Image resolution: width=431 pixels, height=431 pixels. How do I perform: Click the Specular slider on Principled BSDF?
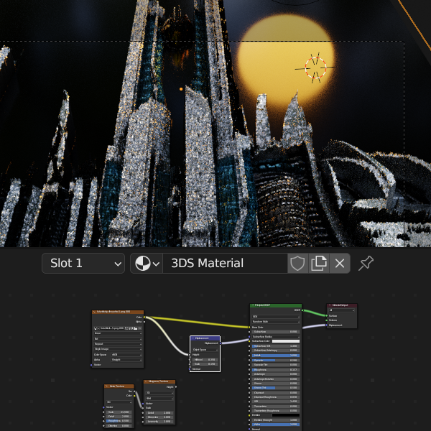pyautogui.click(x=276, y=361)
